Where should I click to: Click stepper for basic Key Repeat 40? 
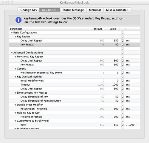(x=122, y=45)
